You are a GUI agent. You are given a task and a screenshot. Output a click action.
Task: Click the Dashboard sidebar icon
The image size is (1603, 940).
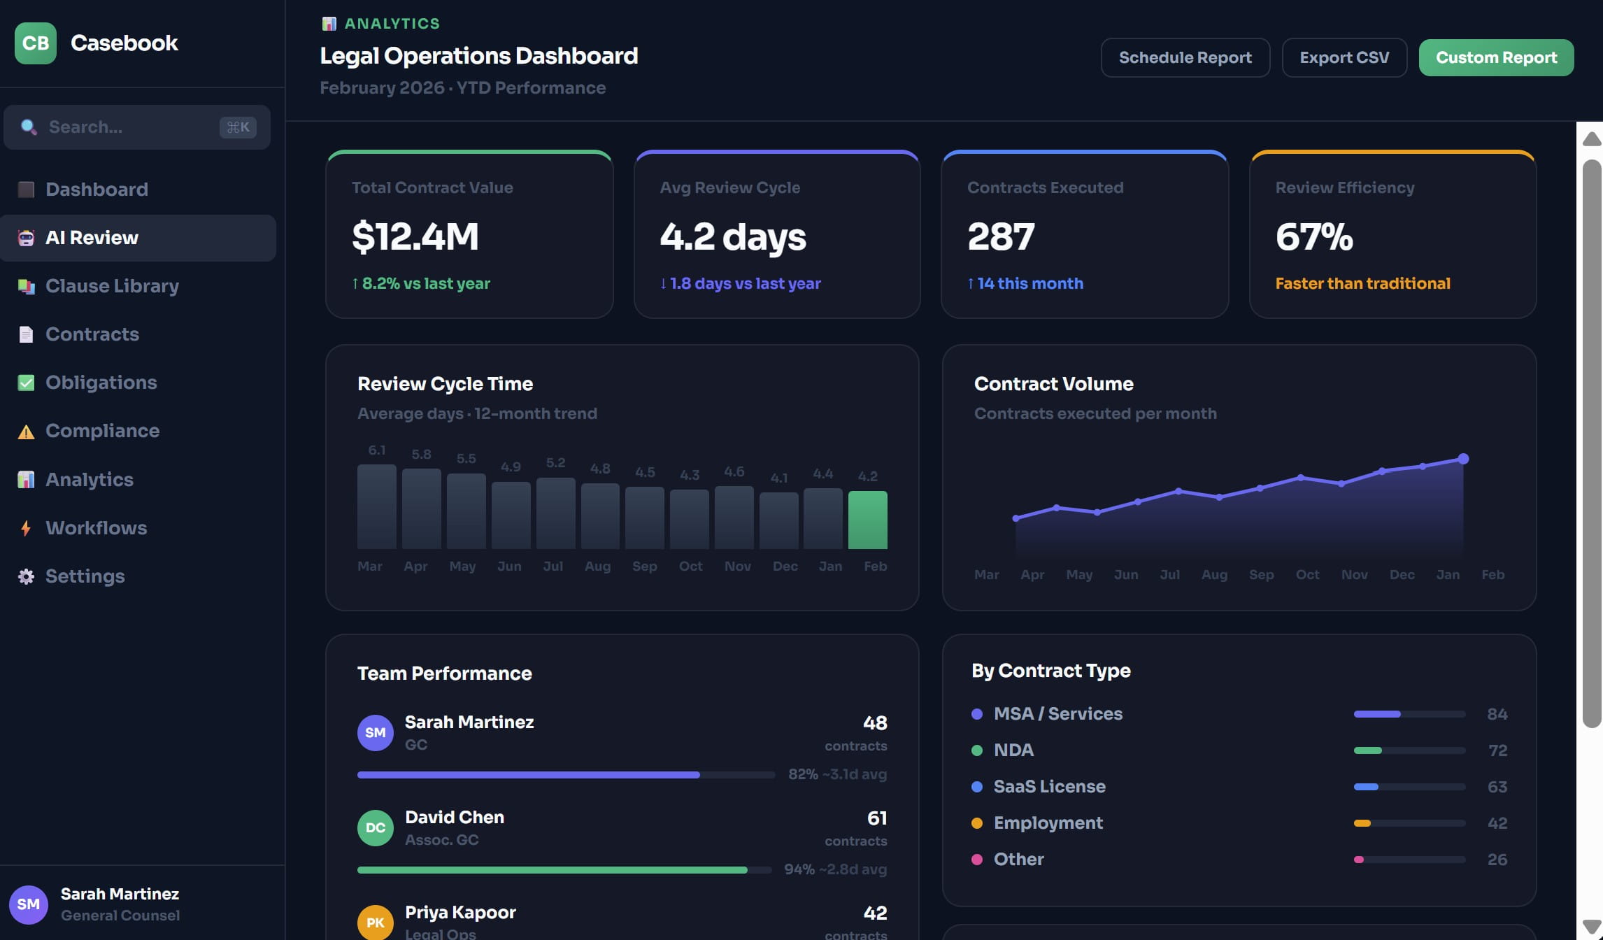[26, 190]
